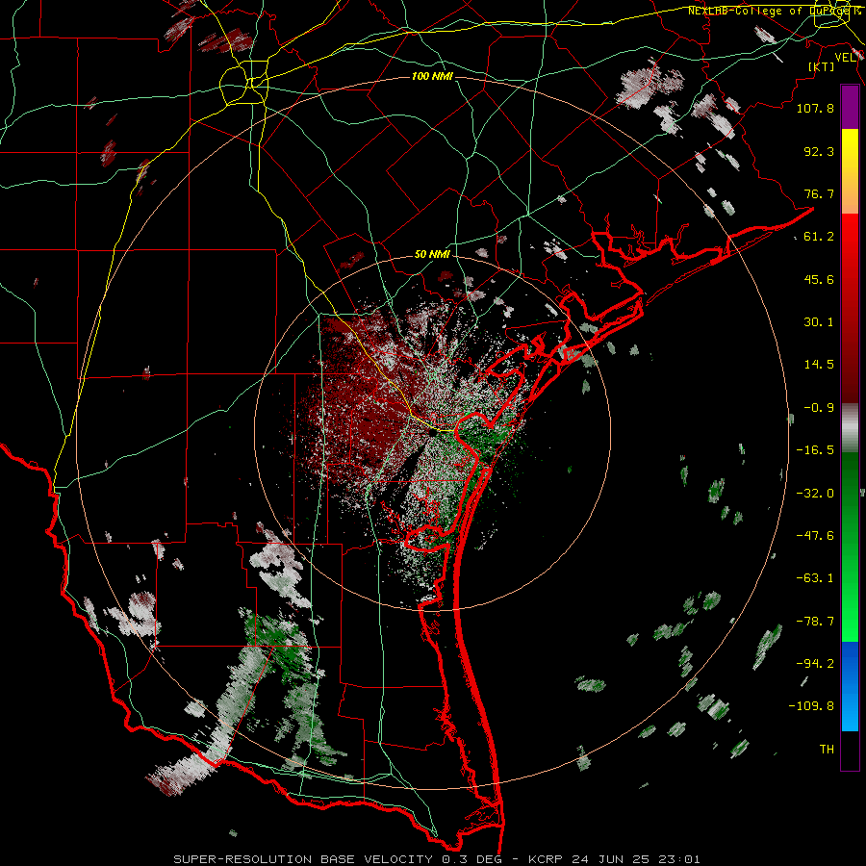Click the yellow-orange segment of the color bar
Screen dimensions: 866x866
(850, 171)
